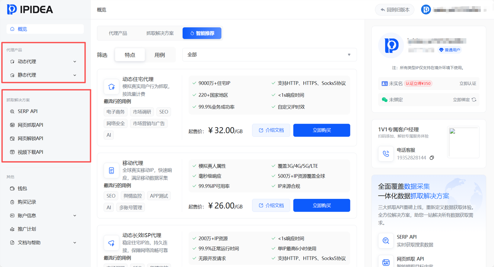Click the APP测试 tag
Screen dimensions: 494x267
click(159, 196)
